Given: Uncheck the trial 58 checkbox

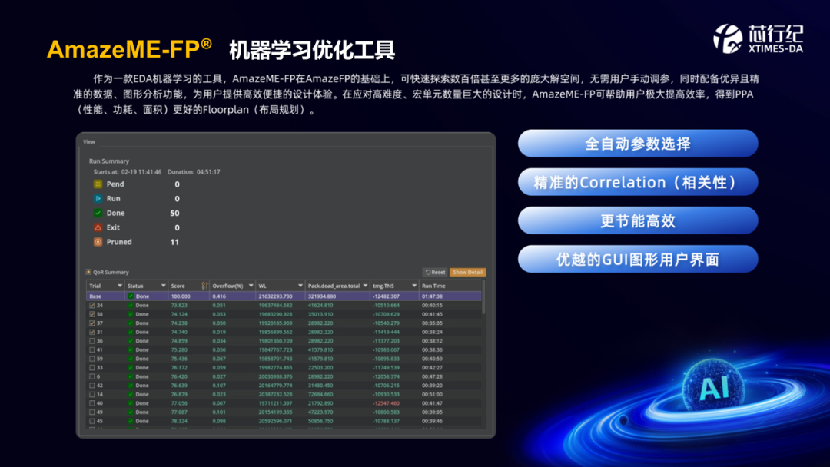Looking at the screenshot, I should 92,314.
